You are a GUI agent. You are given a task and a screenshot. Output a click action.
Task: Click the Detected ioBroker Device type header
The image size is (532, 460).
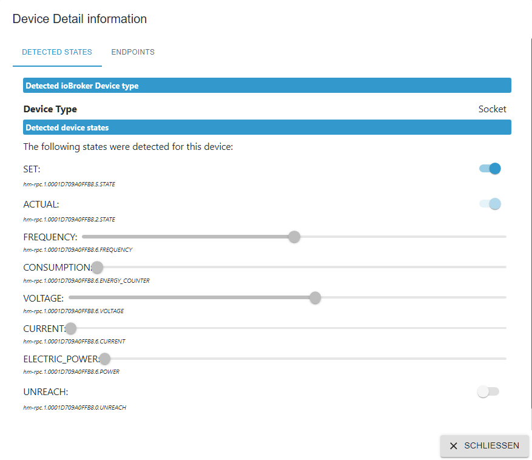pos(267,86)
